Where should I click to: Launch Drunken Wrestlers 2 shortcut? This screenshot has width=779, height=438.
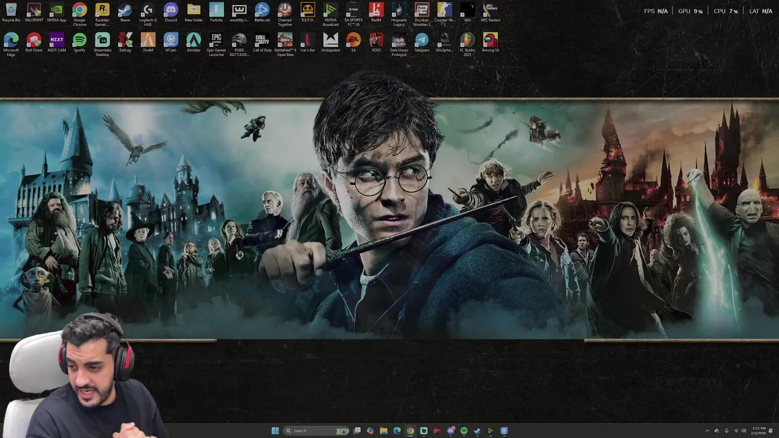coord(422,15)
